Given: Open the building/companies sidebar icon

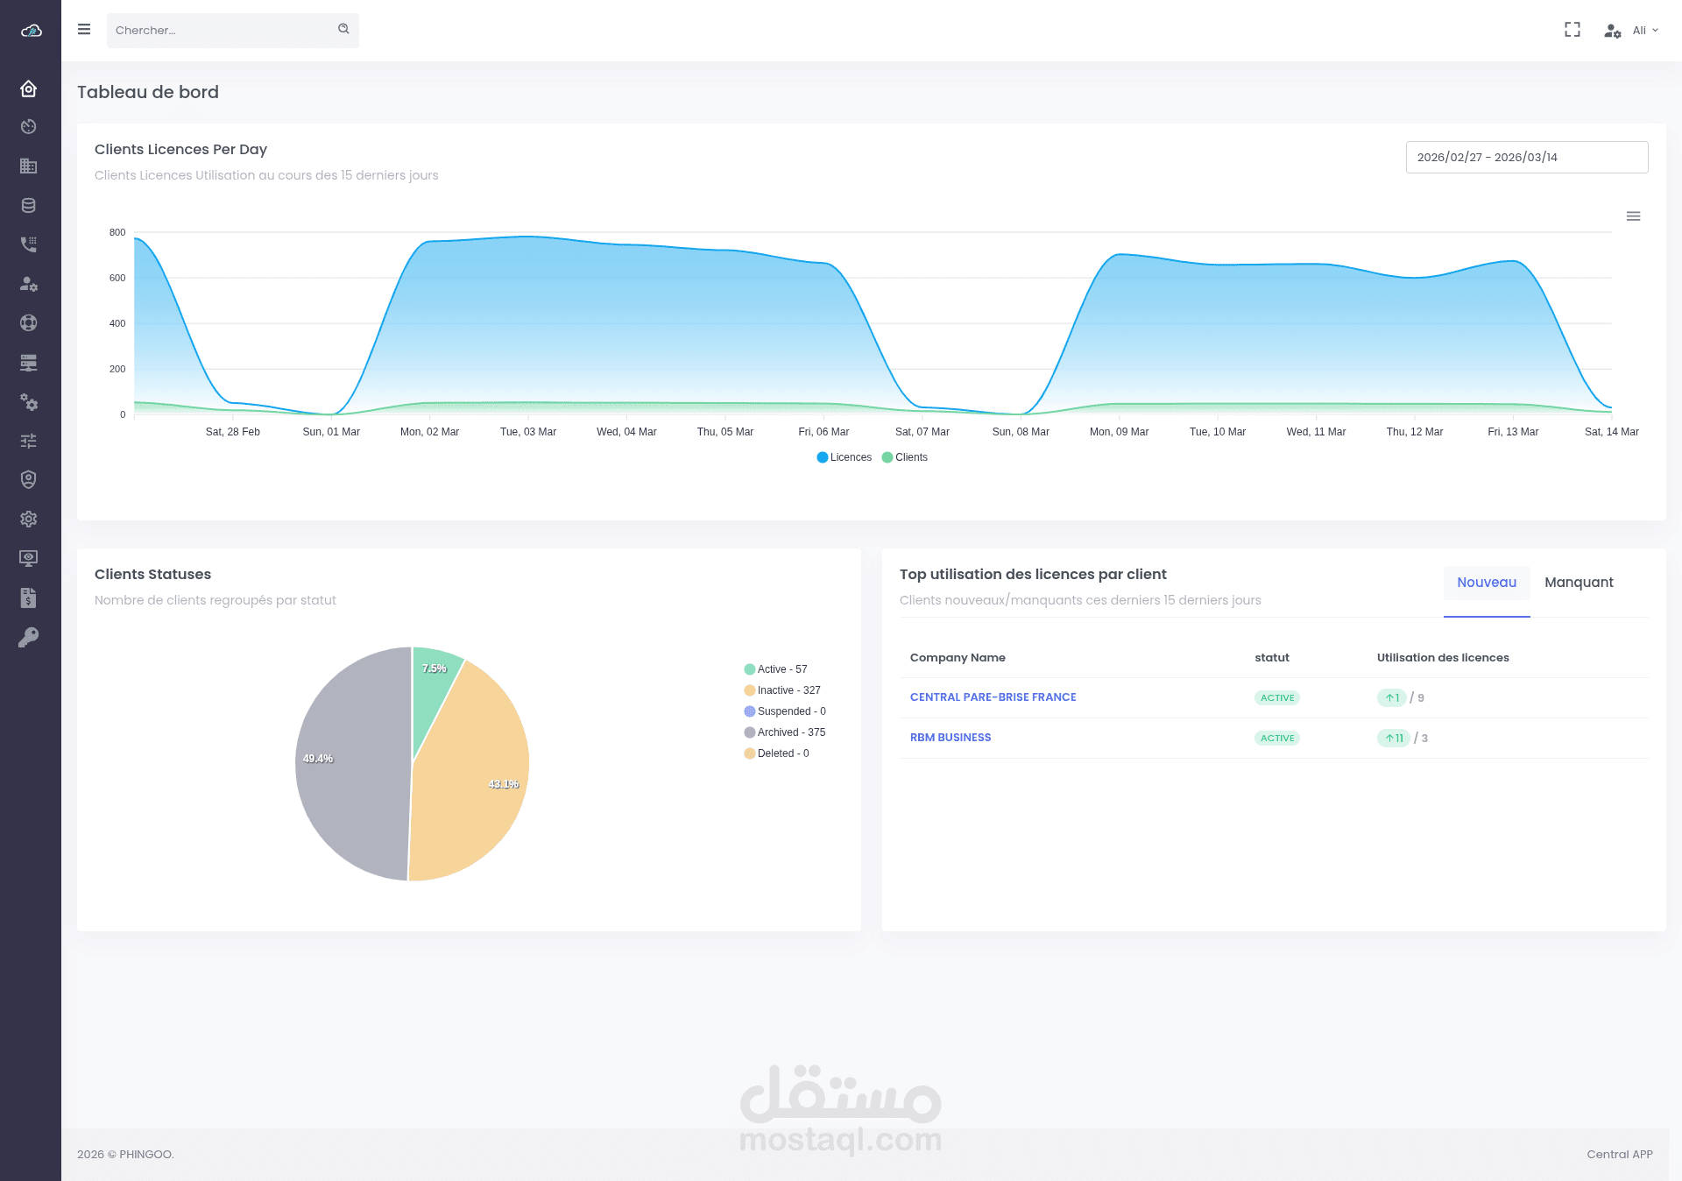Looking at the screenshot, I should [29, 166].
